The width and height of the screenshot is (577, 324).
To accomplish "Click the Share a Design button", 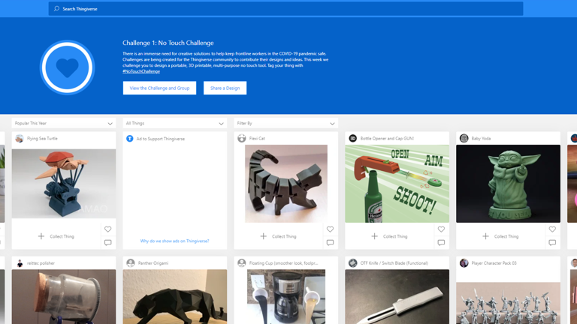I will [225, 88].
